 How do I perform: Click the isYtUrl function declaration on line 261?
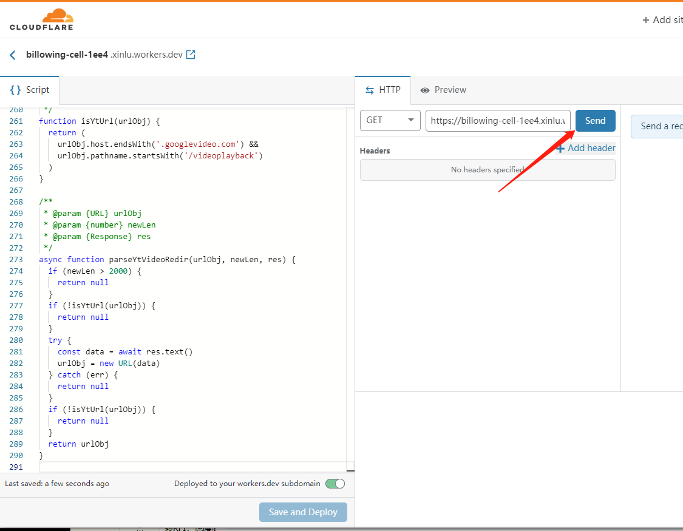(100, 121)
